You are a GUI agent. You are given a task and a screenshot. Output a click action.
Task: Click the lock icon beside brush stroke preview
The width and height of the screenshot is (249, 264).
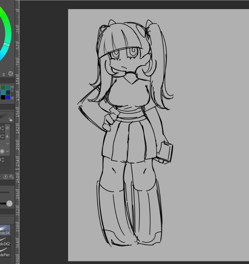click(x=10, y=120)
